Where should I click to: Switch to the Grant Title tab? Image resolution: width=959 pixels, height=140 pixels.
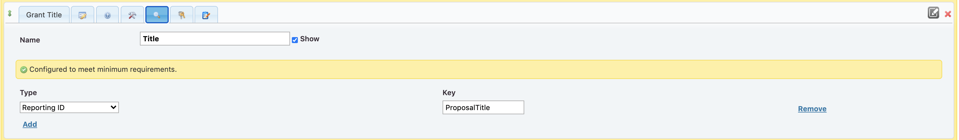[x=44, y=15]
